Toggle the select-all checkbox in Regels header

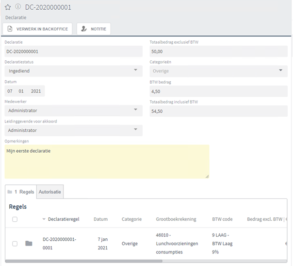click(15, 219)
